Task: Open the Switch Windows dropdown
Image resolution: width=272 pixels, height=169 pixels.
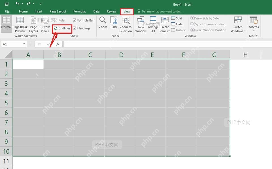Action: [238, 24]
